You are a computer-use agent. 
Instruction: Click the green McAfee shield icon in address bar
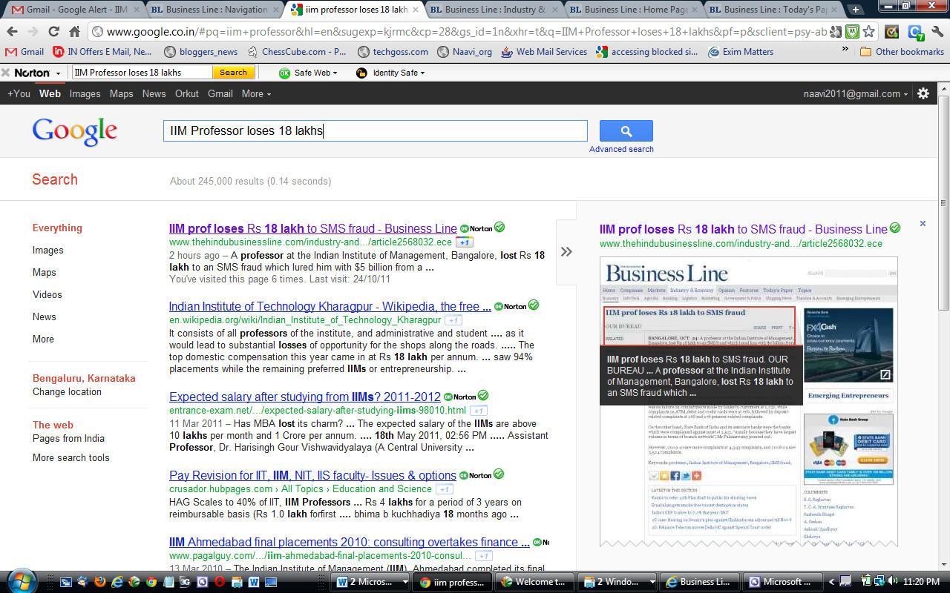tap(852, 32)
